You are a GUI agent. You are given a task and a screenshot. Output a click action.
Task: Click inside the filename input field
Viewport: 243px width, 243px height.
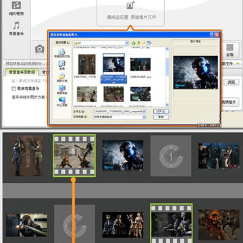[x=118, y=111]
